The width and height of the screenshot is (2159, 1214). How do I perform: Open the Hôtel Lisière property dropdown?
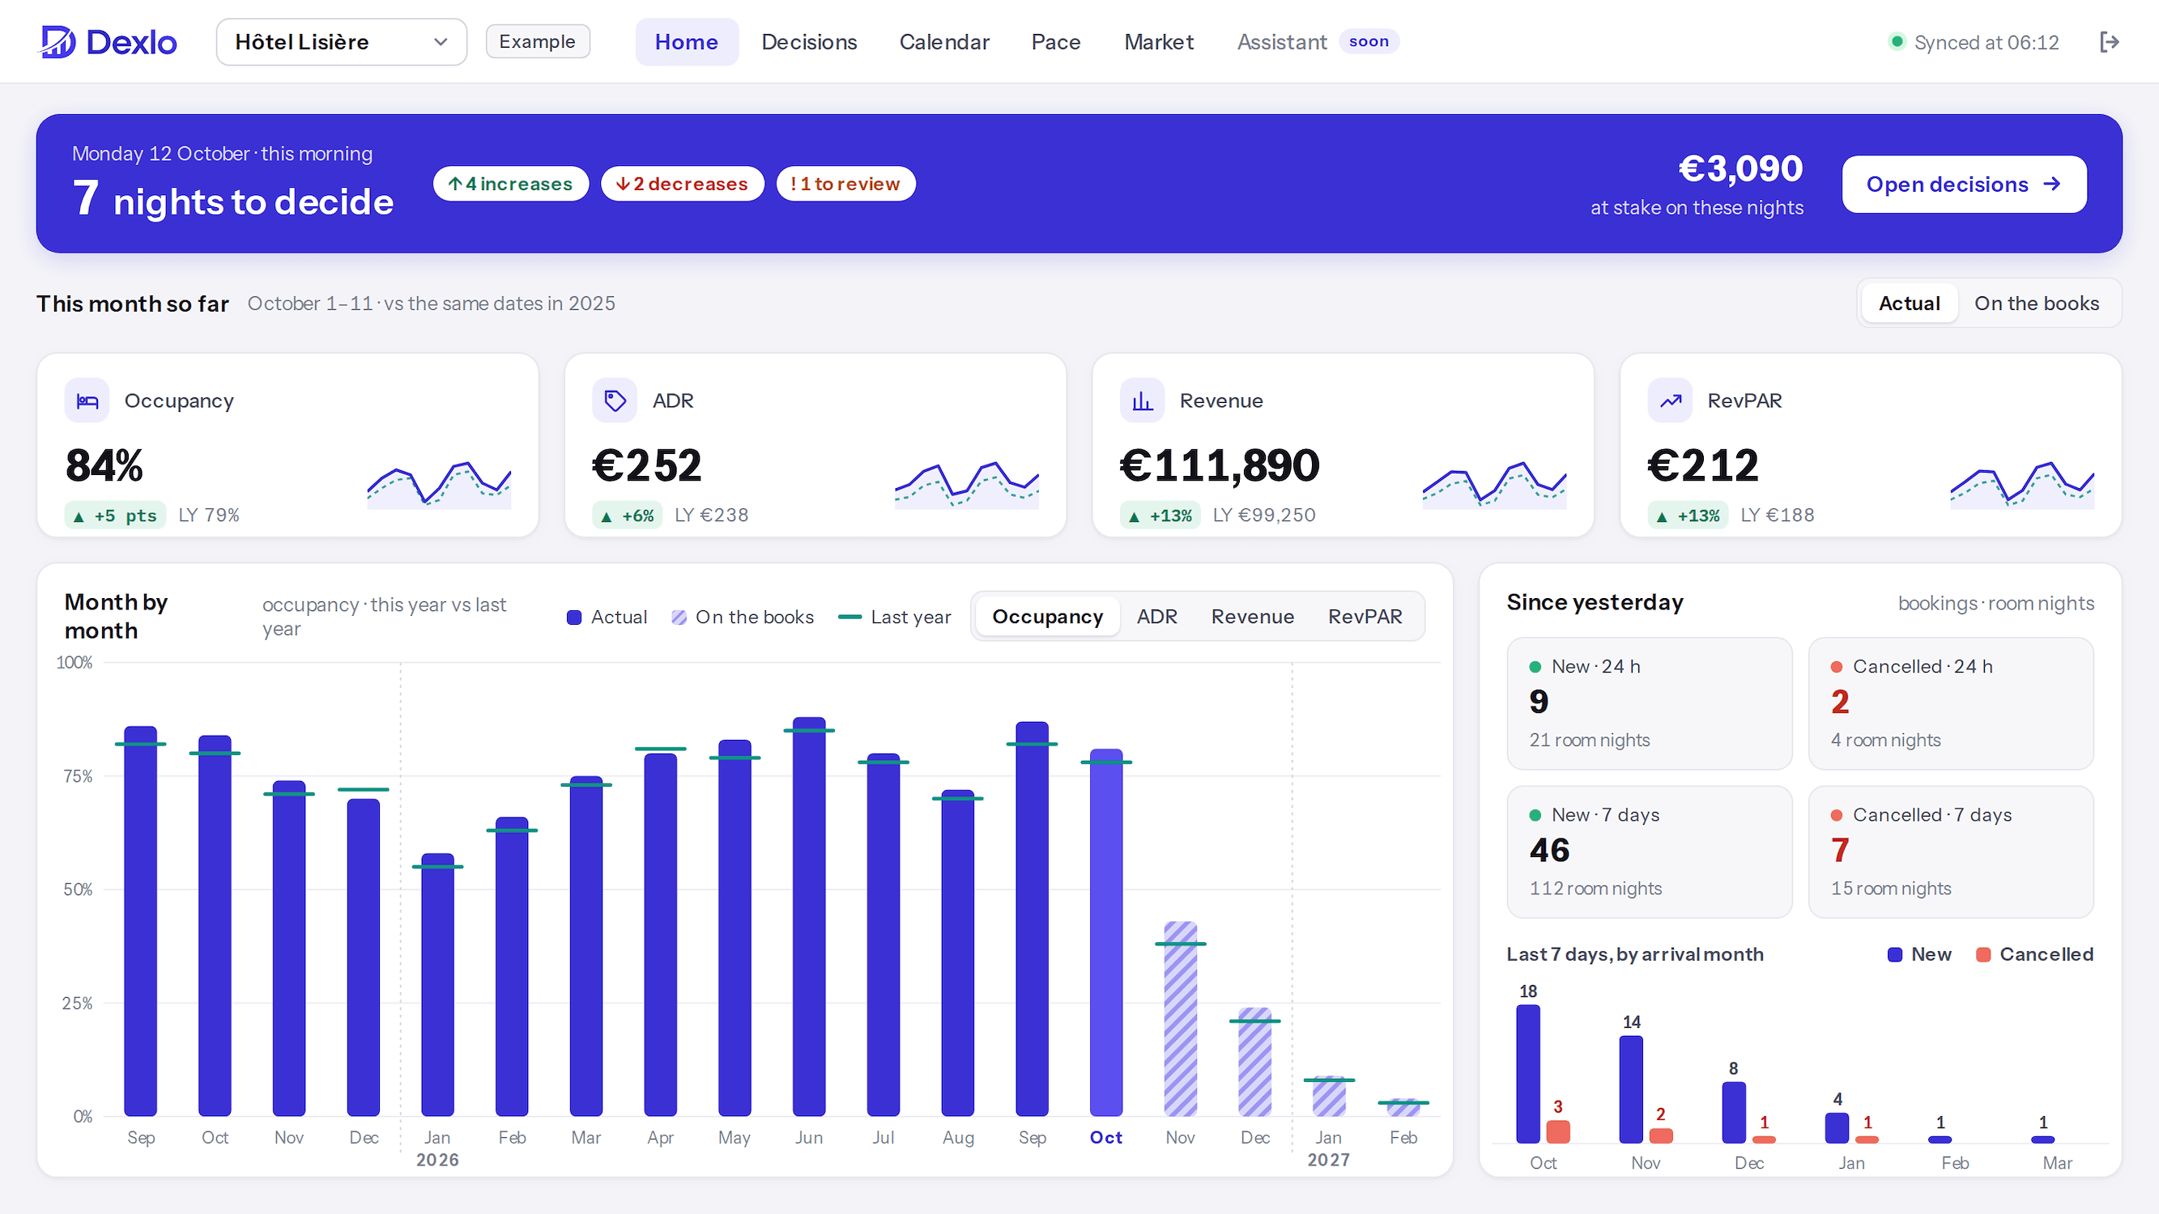click(342, 42)
